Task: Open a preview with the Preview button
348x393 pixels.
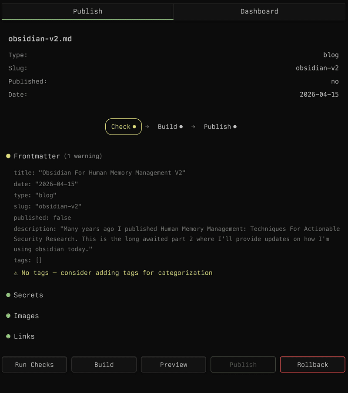Action: point(173,364)
